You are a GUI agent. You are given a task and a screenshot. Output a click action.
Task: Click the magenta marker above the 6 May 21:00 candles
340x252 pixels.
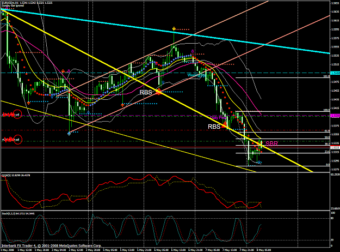(x=192, y=51)
